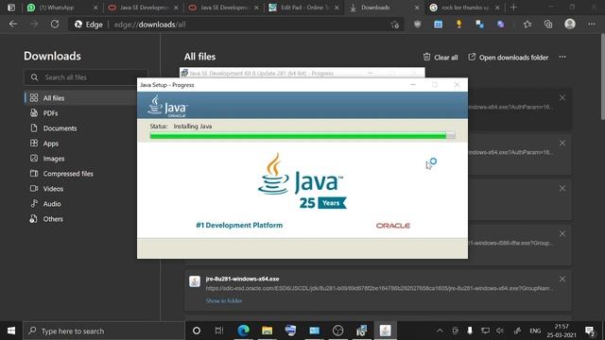Click the ENG language indicator
This screenshot has width=605, height=340.
pyautogui.click(x=535, y=331)
